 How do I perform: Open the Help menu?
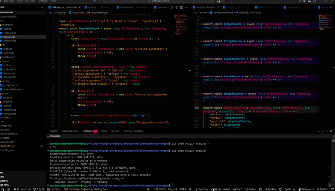point(53,1)
